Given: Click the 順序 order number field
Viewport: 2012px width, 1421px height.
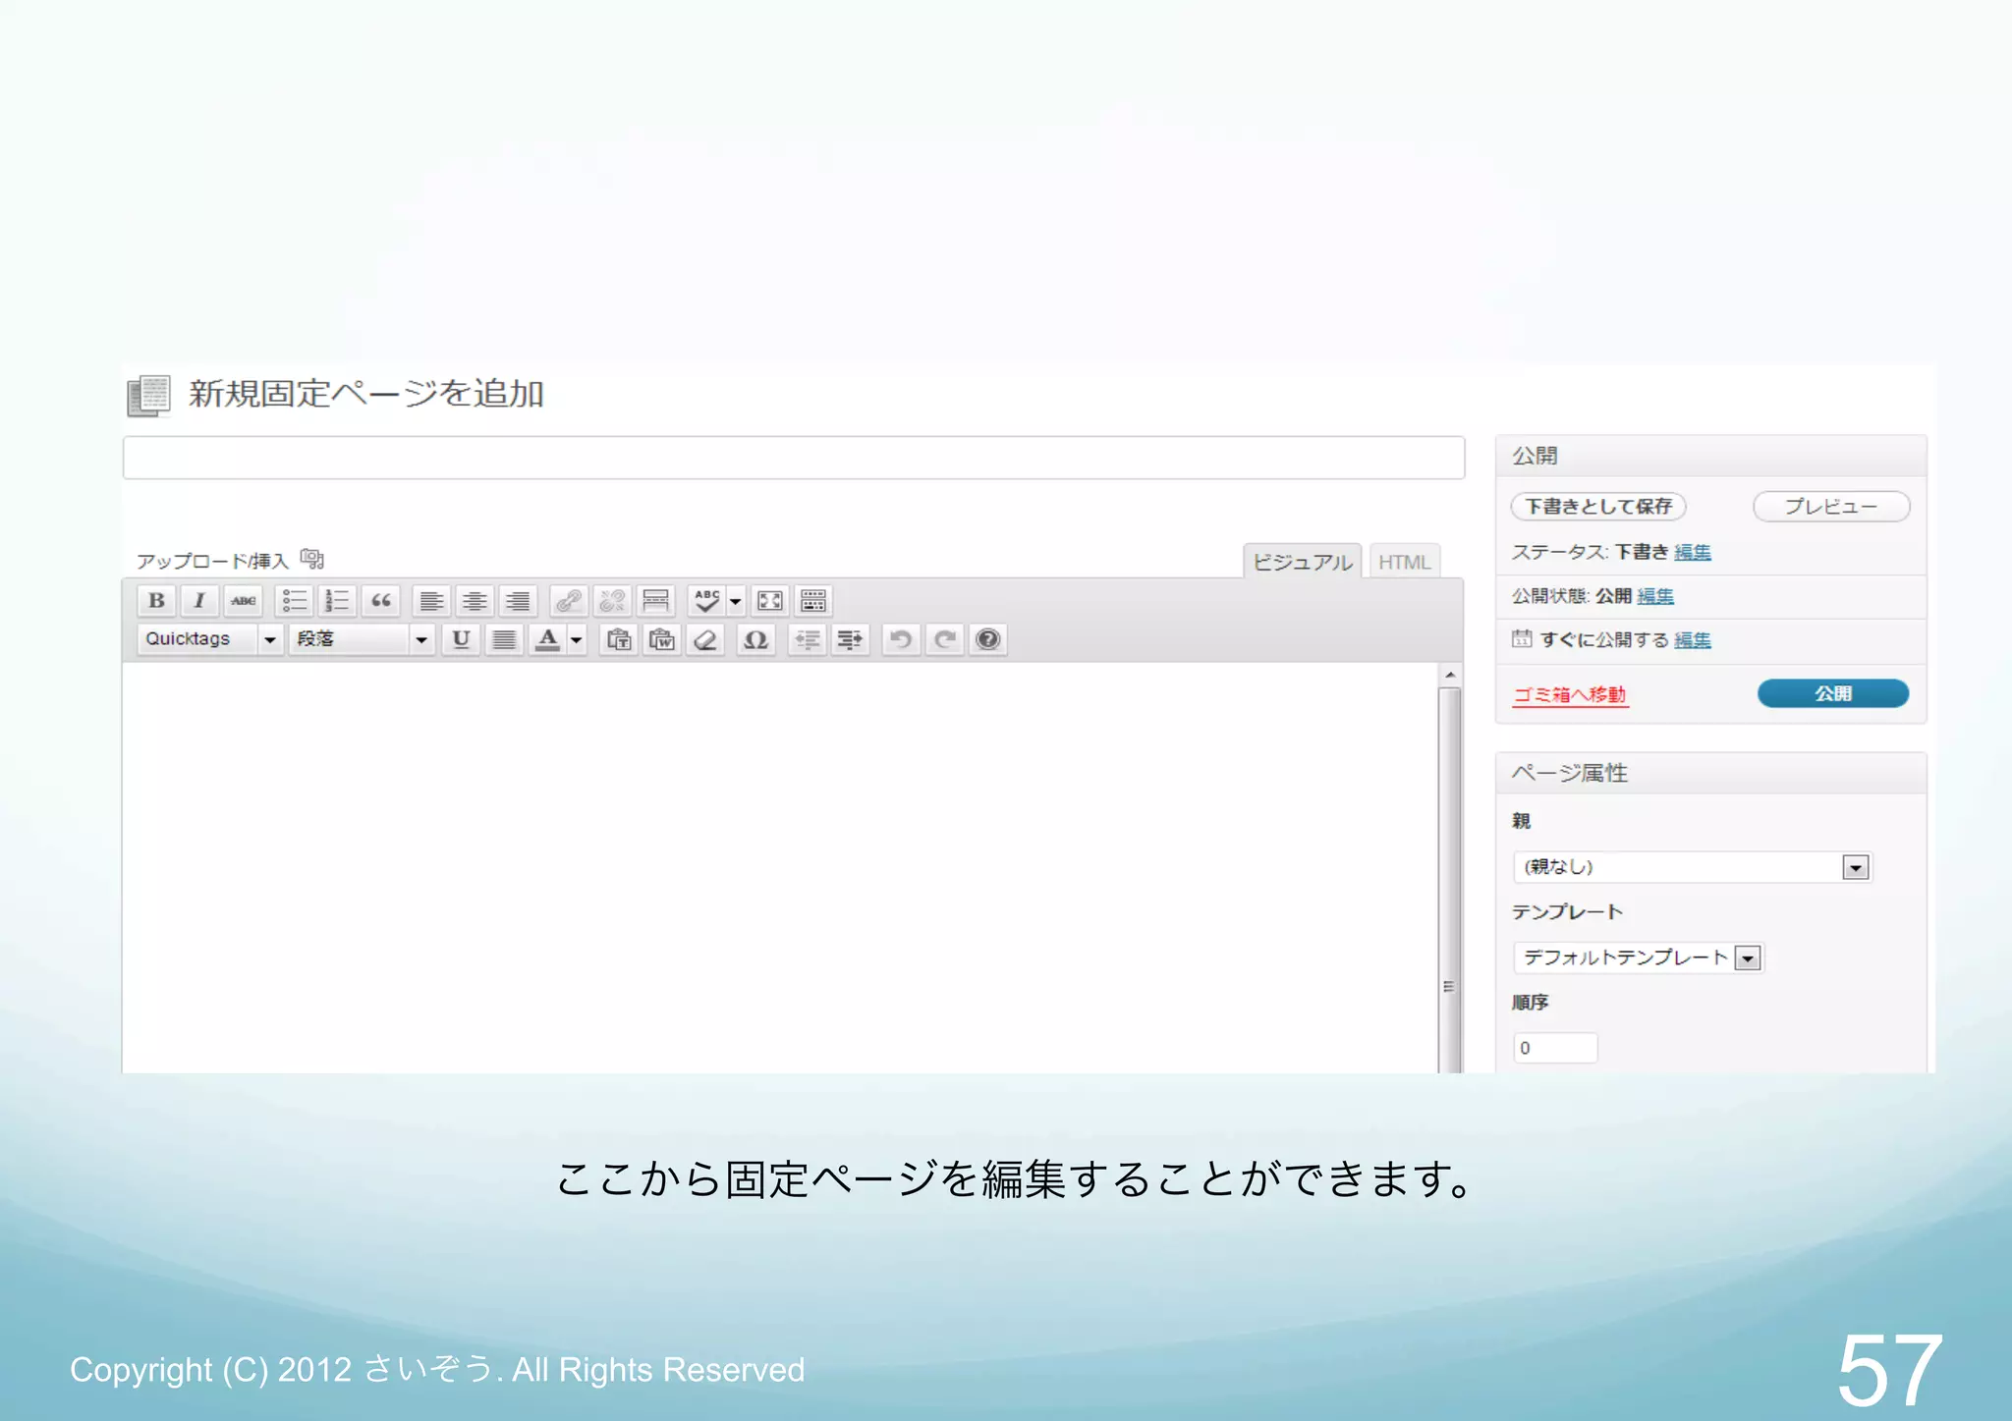Looking at the screenshot, I should 1555,1048.
